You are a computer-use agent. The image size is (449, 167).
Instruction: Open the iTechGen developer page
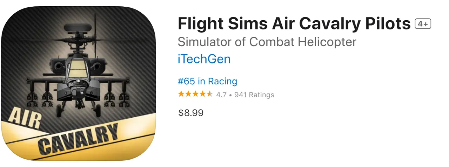tap(204, 59)
